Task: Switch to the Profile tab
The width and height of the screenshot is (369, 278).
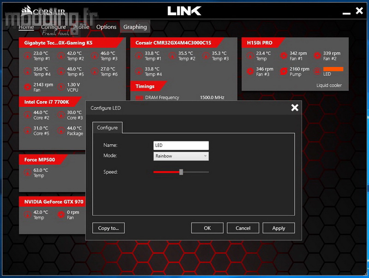Action: point(81,27)
